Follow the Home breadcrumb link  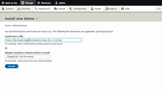coord(8,26)
